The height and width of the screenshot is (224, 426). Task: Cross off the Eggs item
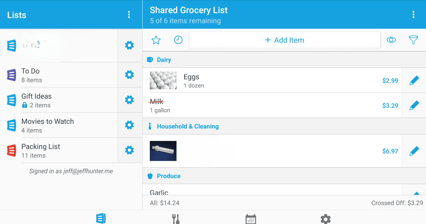point(191,77)
